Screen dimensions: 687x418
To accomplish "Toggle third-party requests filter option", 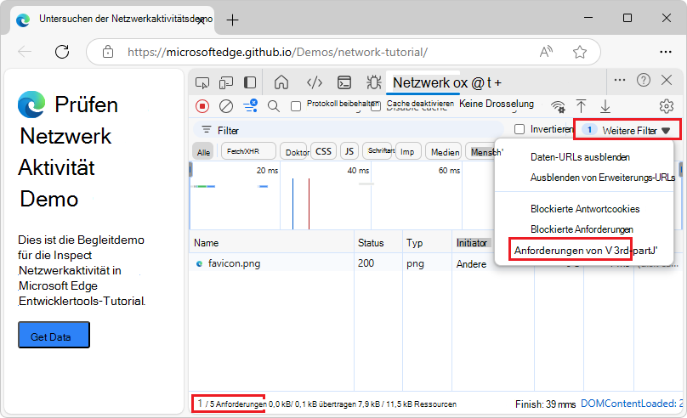I will tap(586, 251).
